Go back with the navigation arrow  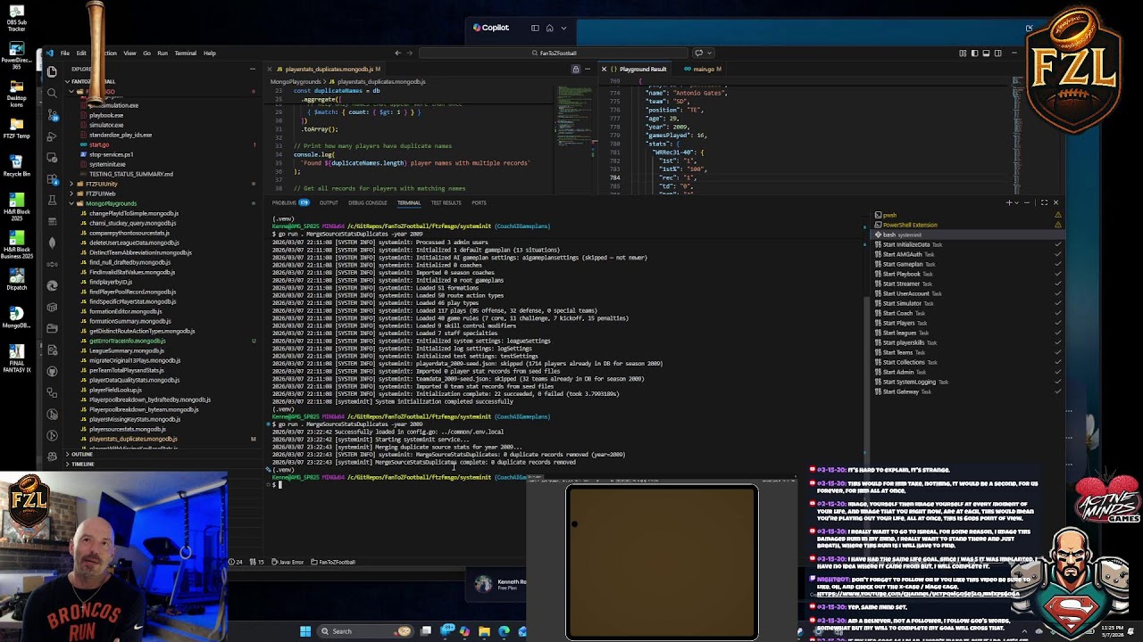point(397,53)
